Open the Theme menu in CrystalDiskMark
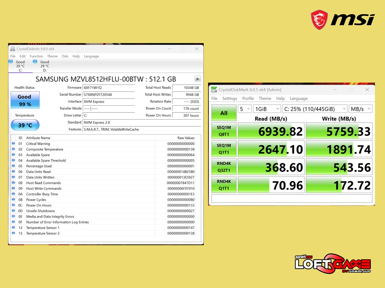The width and height of the screenshot is (385, 288). tap(265, 99)
